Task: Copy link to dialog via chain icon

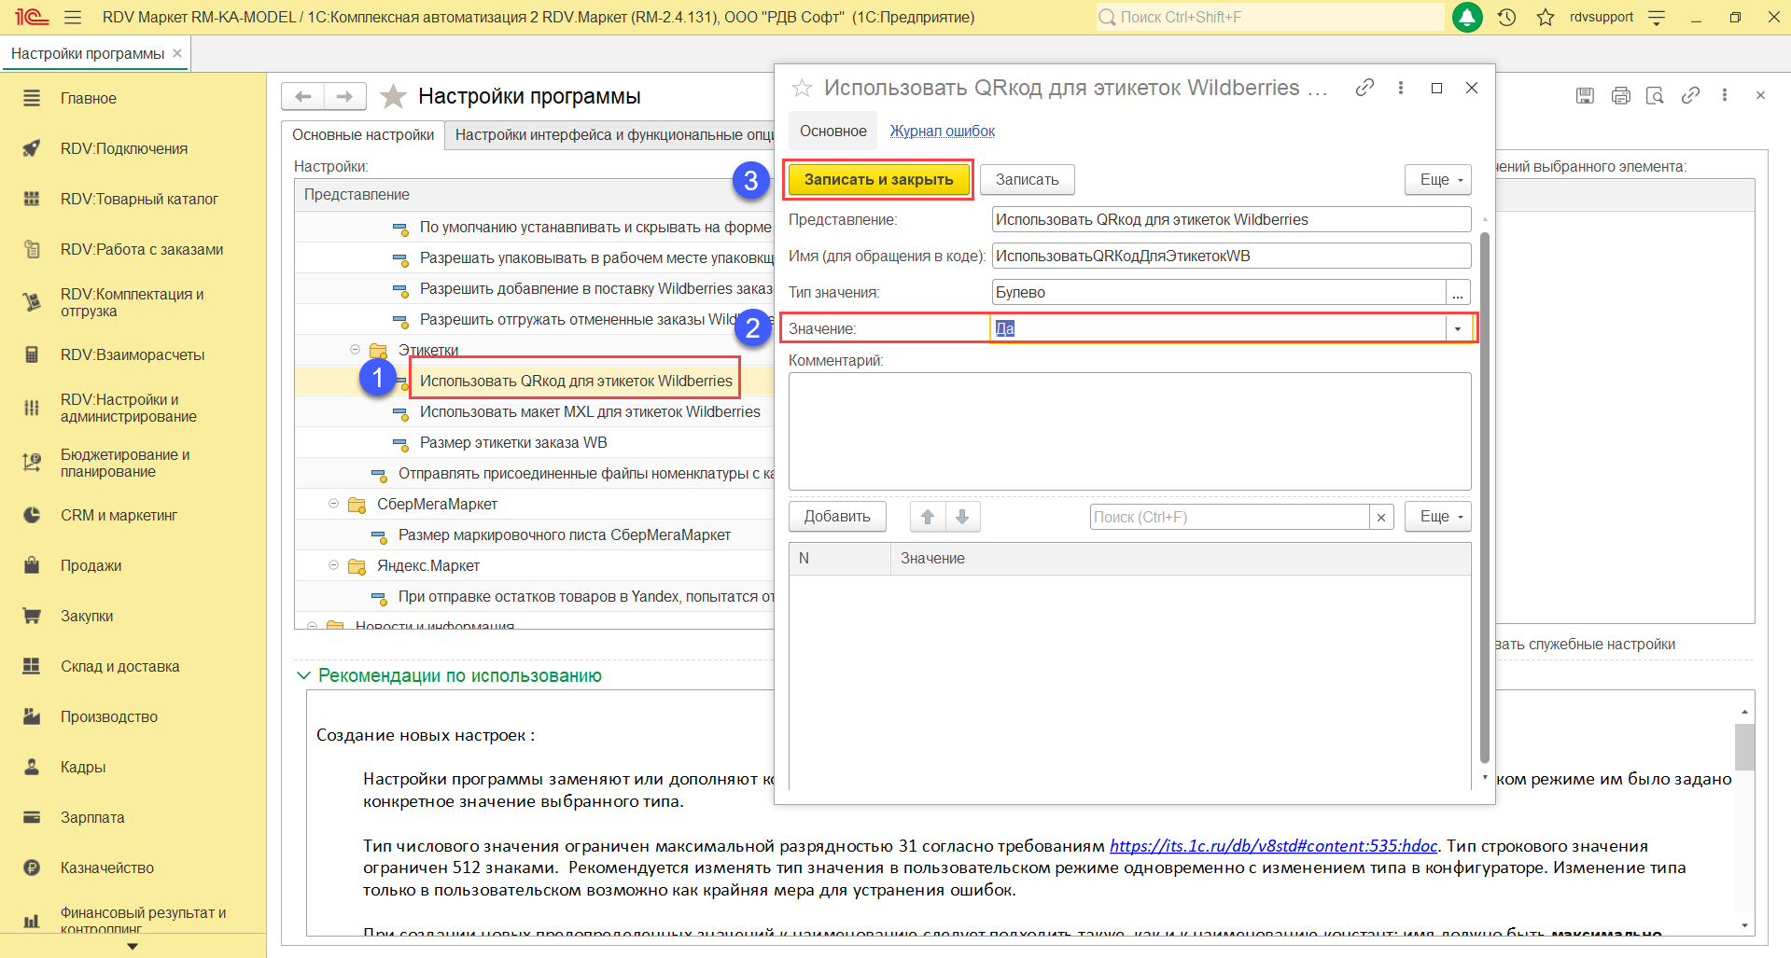Action: coord(1364,88)
